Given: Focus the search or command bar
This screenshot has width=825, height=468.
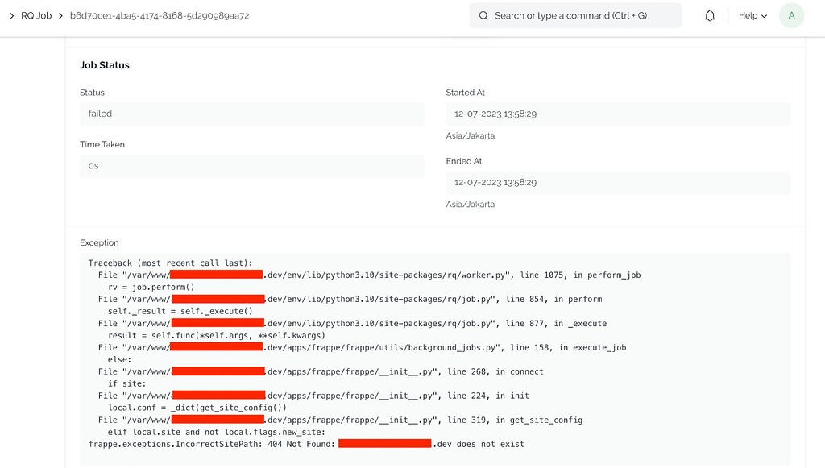Looking at the screenshot, I should pyautogui.click(x=575, y=15).
